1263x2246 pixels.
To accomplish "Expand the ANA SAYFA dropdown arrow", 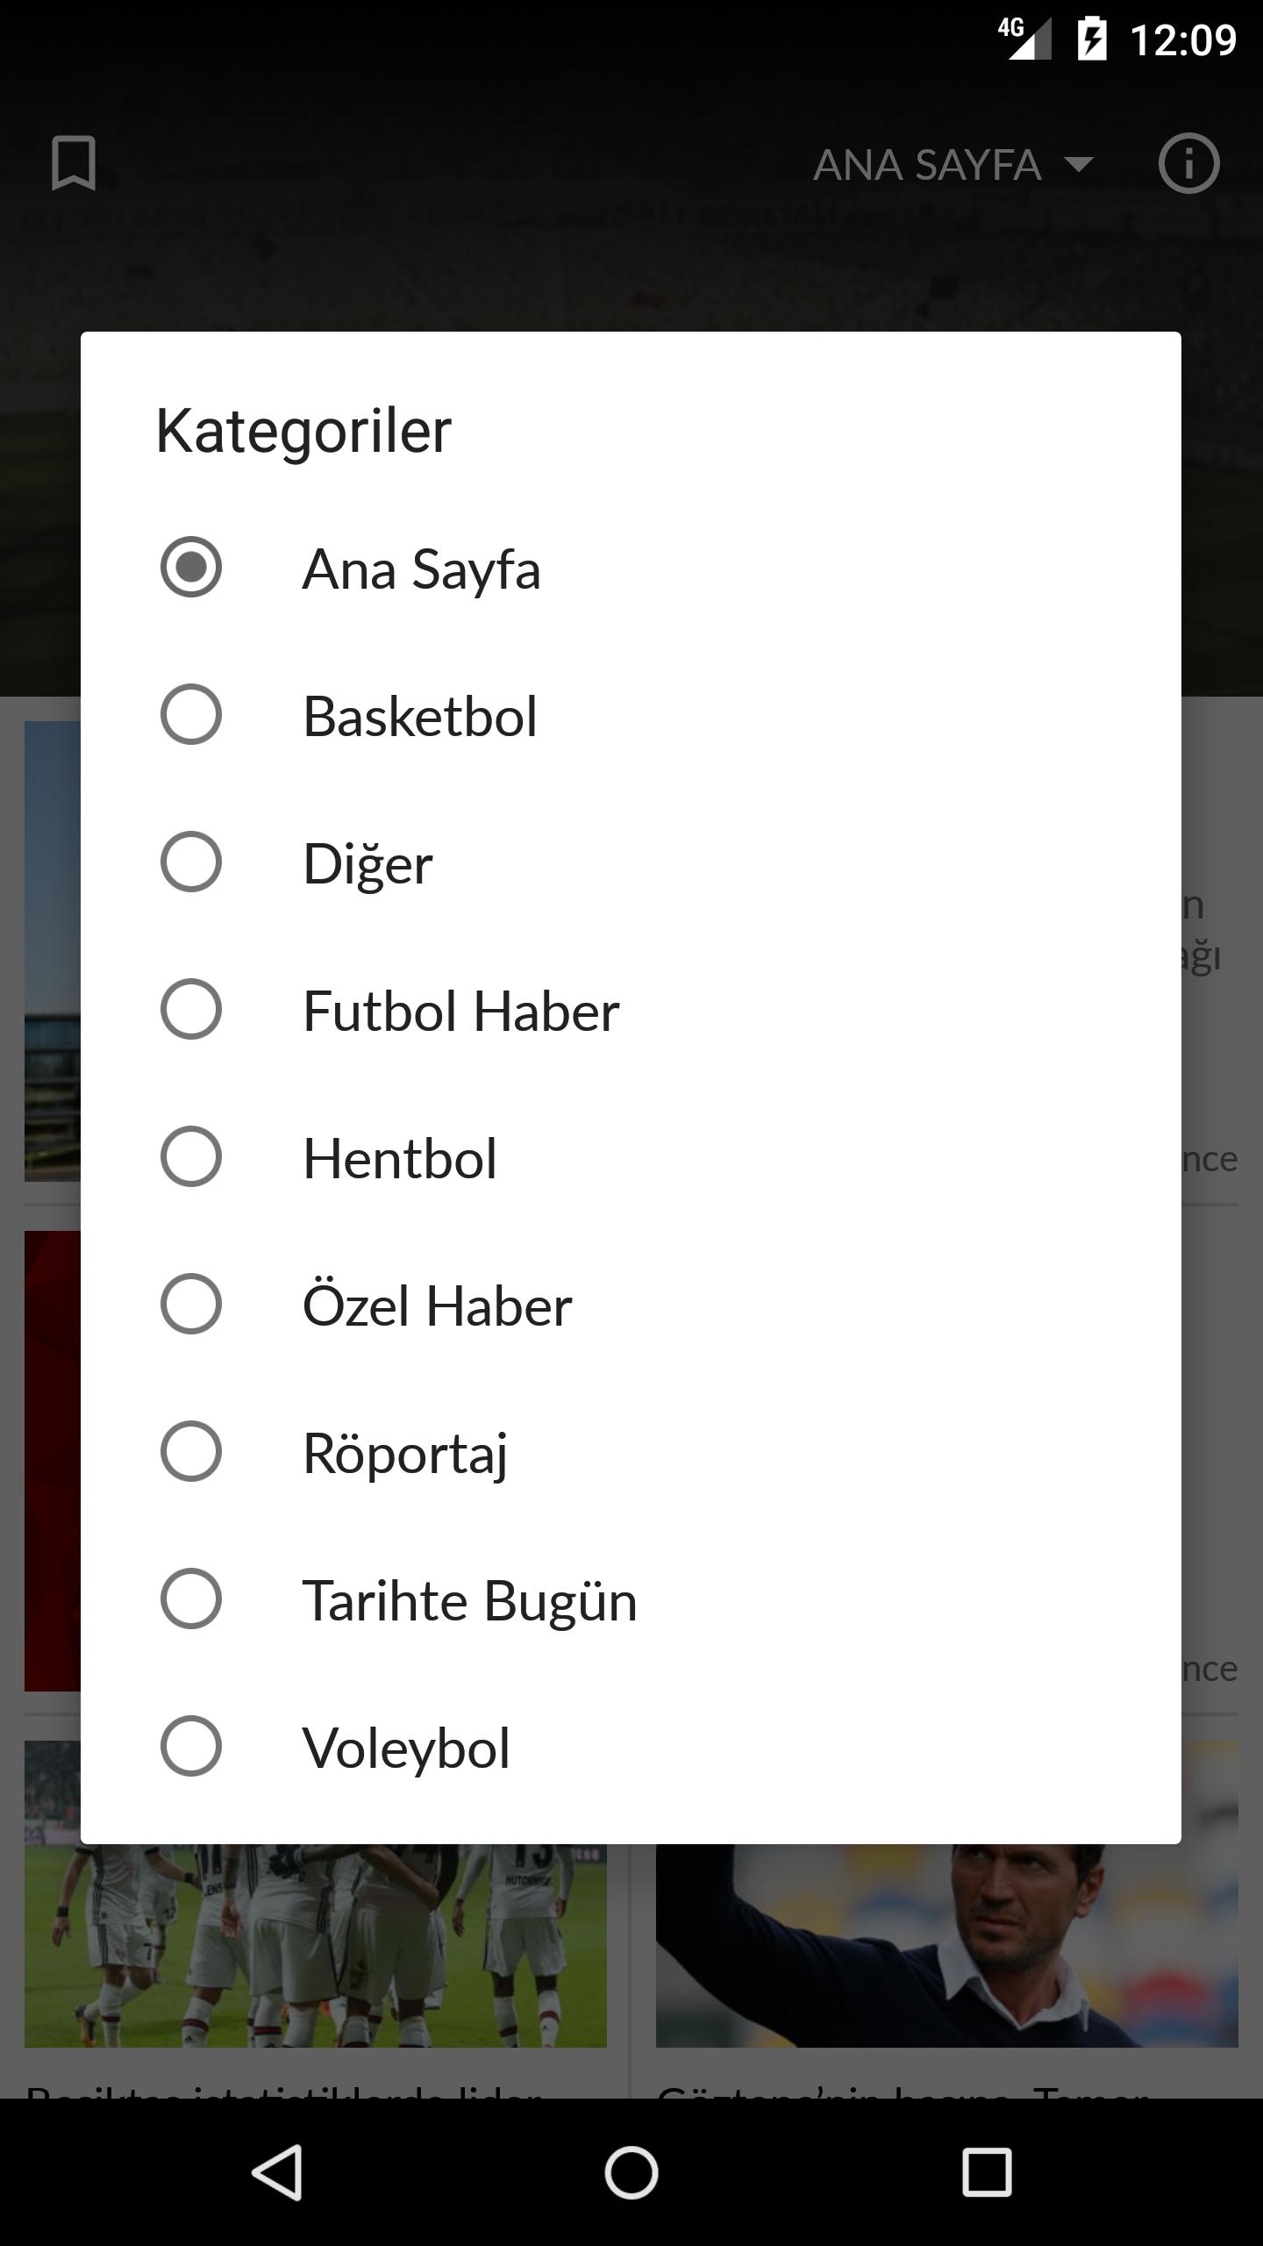I will (x=1078, y=164).
